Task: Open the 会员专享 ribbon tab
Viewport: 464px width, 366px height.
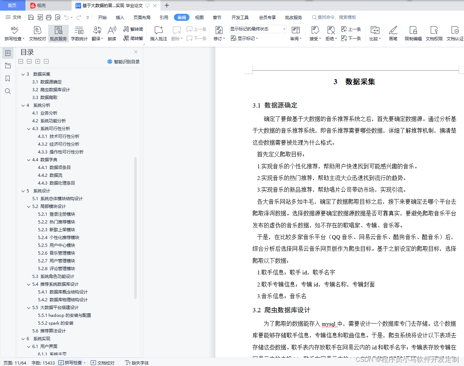Action: coord(267,17)
